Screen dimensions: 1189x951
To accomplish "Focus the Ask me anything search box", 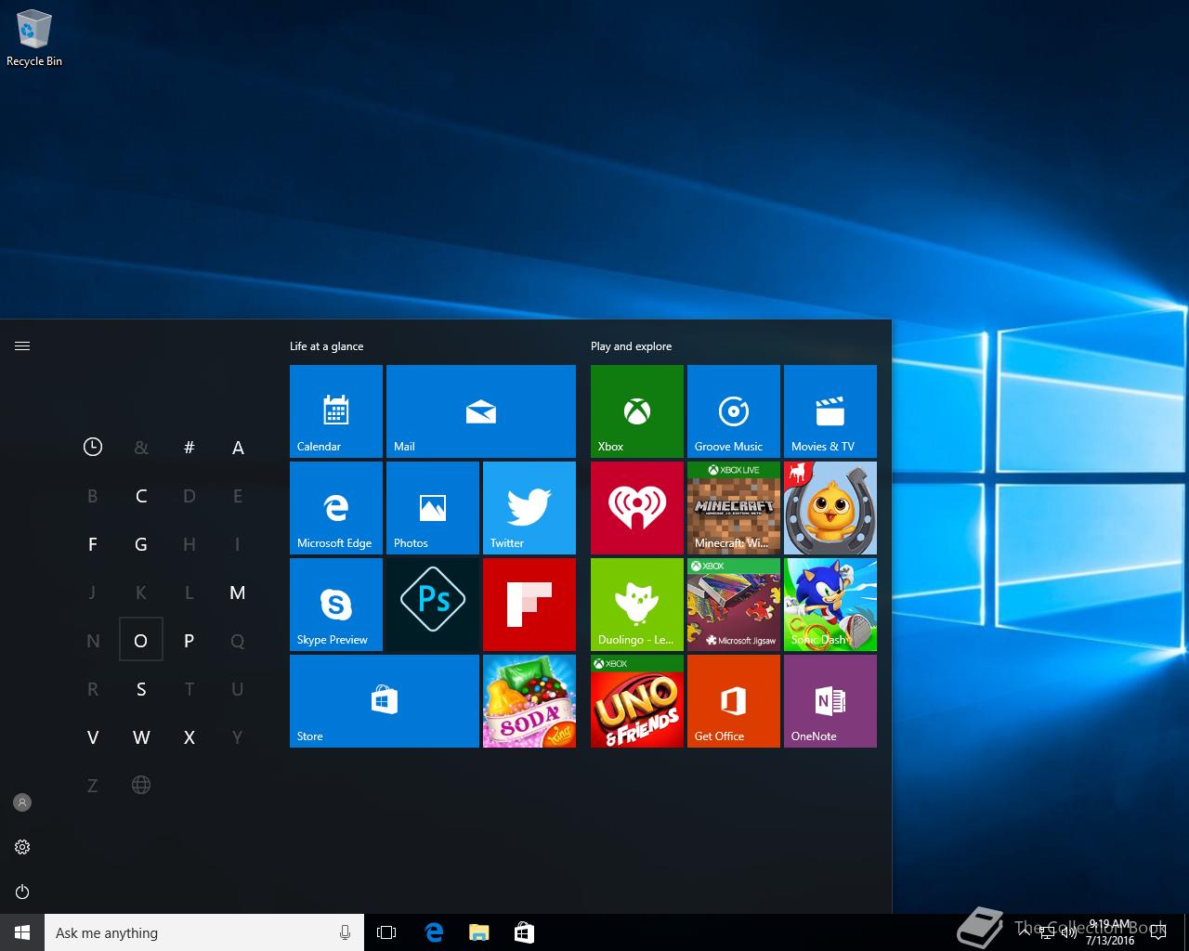I will click(204, 932).
